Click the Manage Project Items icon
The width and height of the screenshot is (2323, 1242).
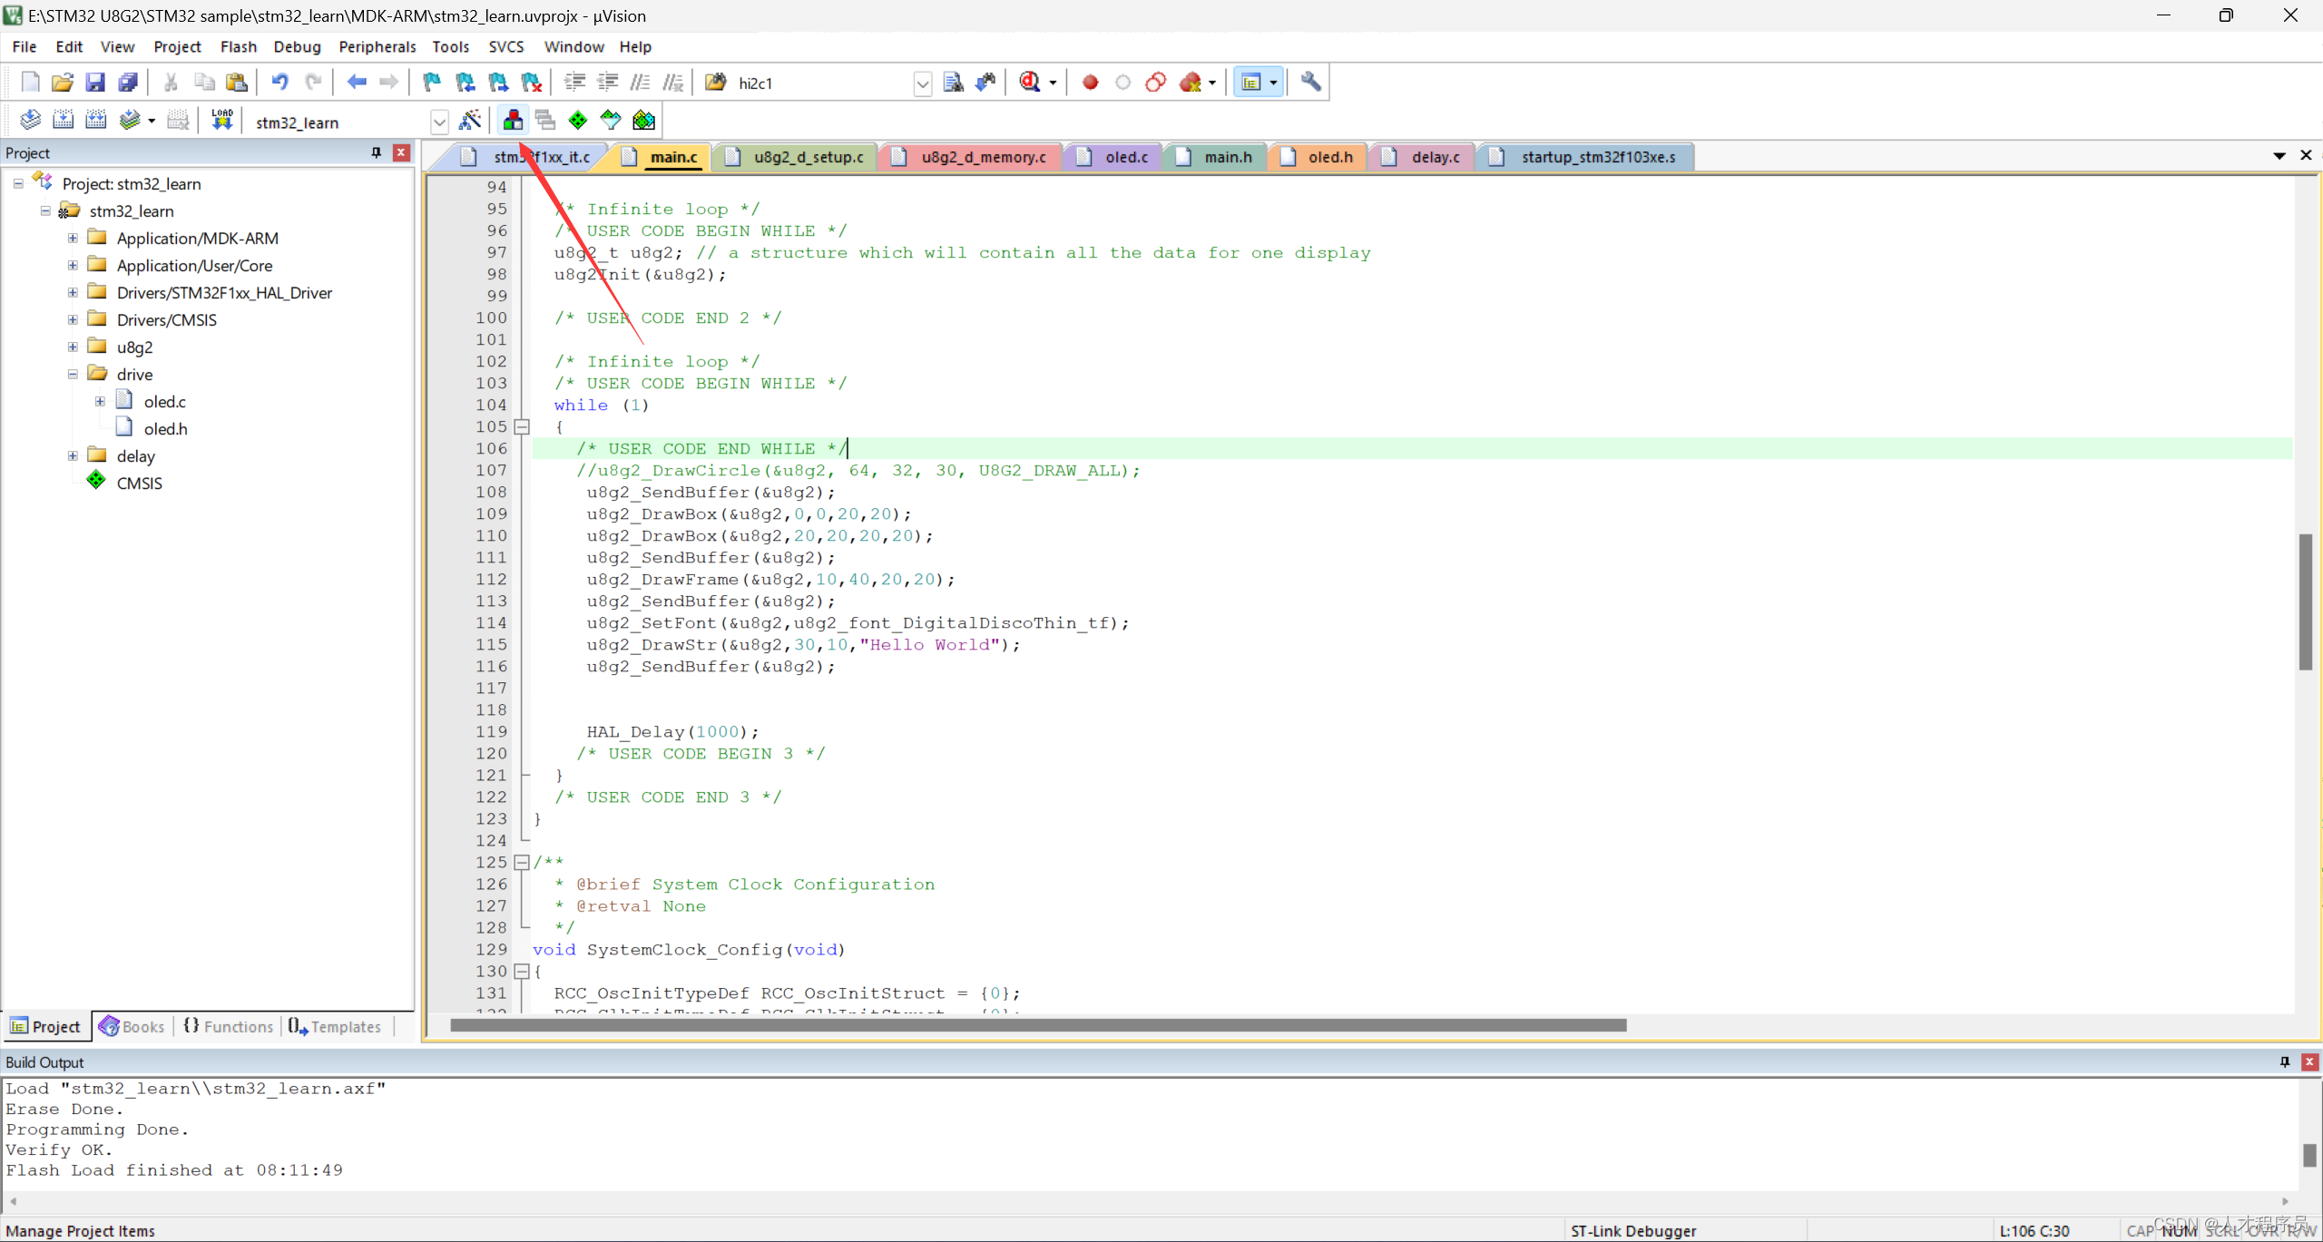(513, 120)
